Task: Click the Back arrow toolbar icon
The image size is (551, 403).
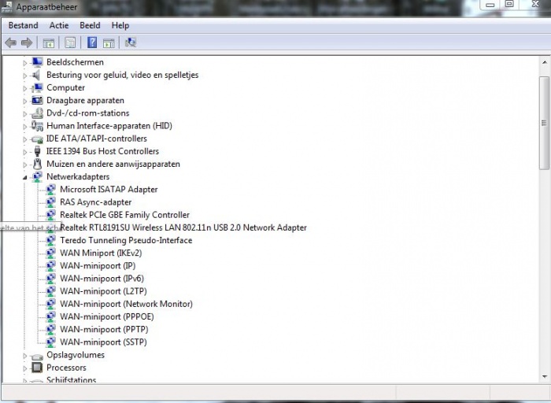Action: (11, 43)
